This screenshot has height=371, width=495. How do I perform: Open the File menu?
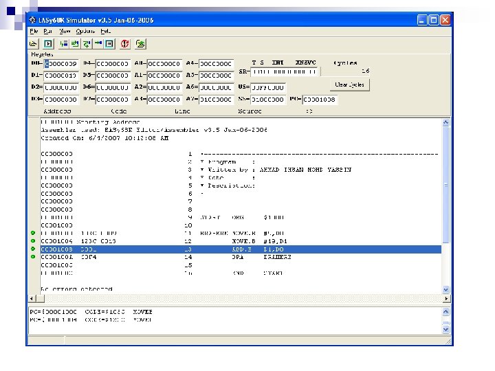click(x=34, y=32)
